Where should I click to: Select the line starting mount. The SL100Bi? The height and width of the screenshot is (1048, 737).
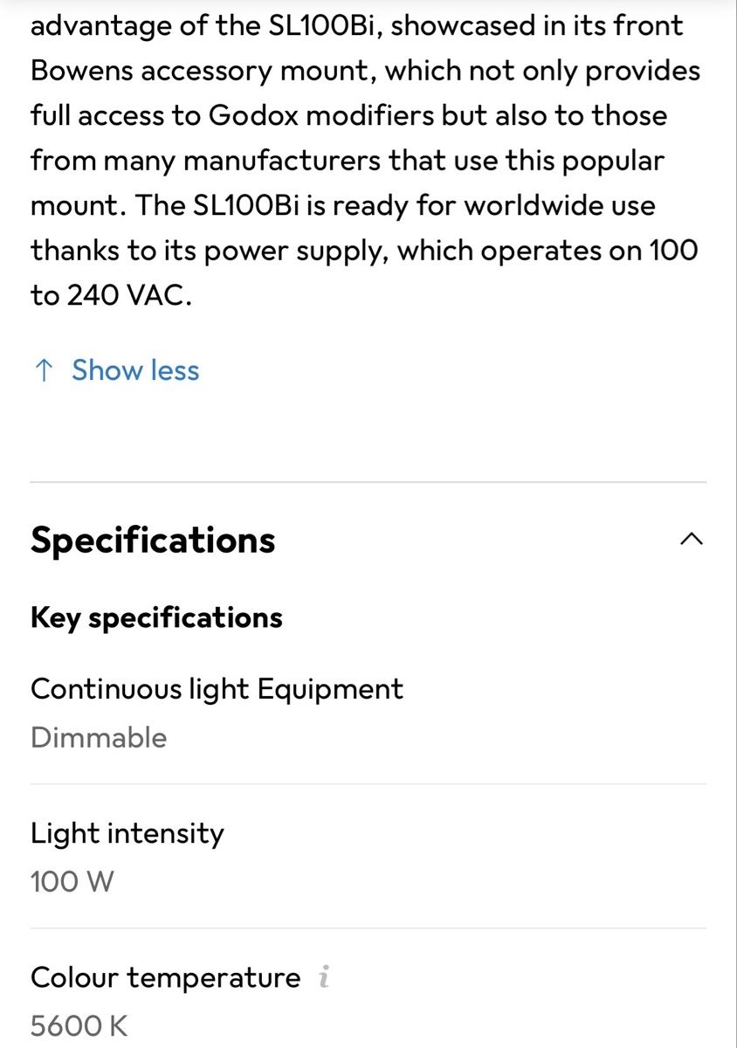[343, 205]
